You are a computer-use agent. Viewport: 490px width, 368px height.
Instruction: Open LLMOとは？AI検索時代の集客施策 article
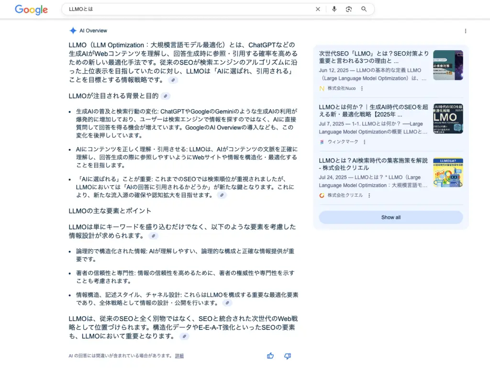(373, 164)
